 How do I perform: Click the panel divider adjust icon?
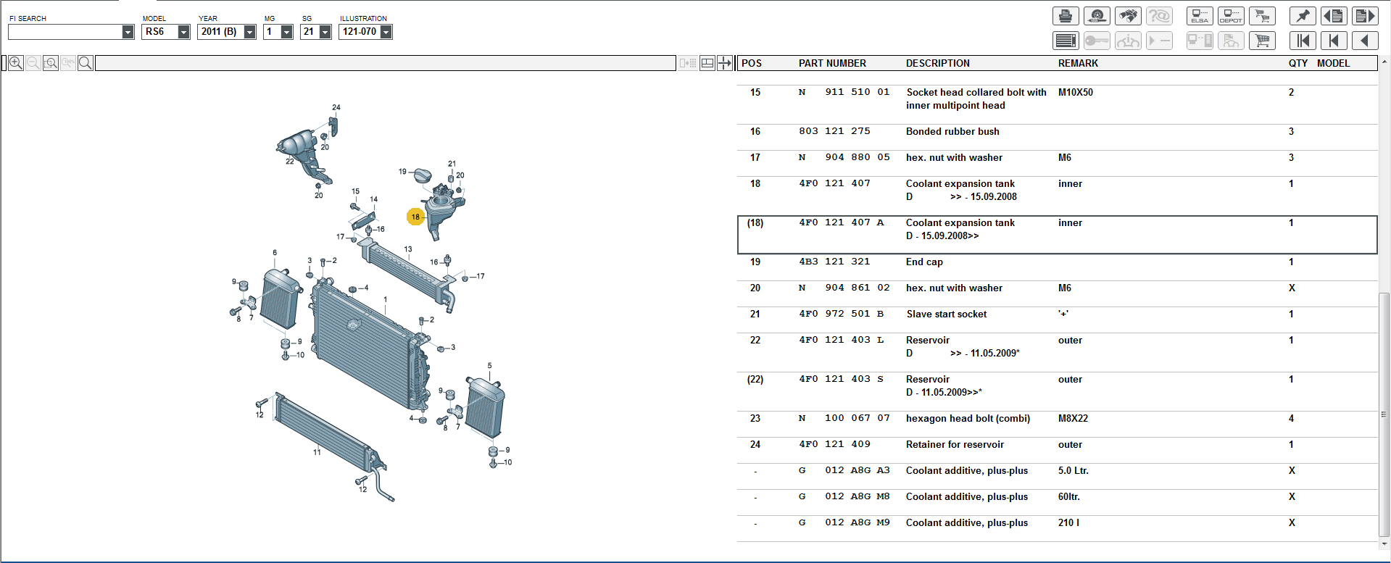(724, 63)
